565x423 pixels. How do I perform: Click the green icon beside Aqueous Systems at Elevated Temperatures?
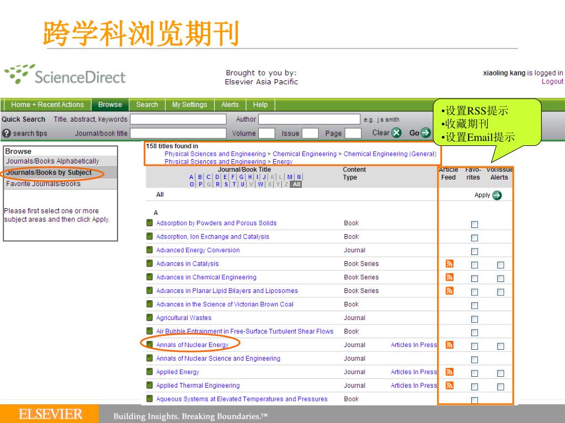(150, 399)
